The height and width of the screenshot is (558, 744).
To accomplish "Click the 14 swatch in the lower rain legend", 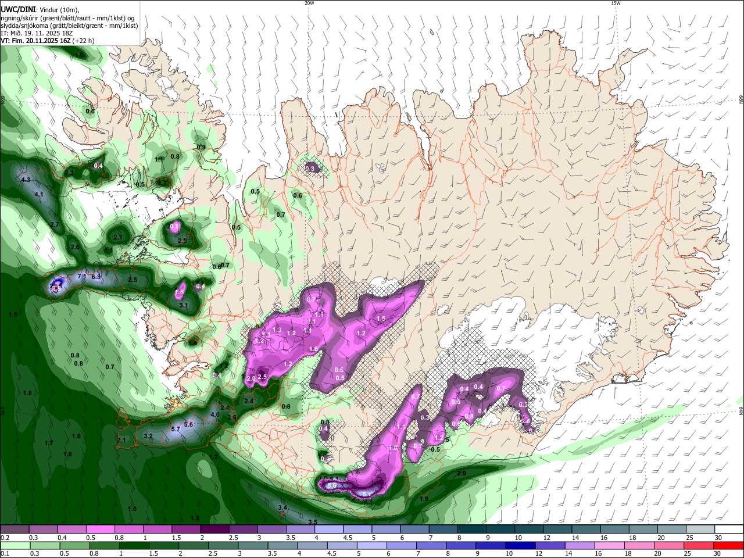I will pos(580,545).
